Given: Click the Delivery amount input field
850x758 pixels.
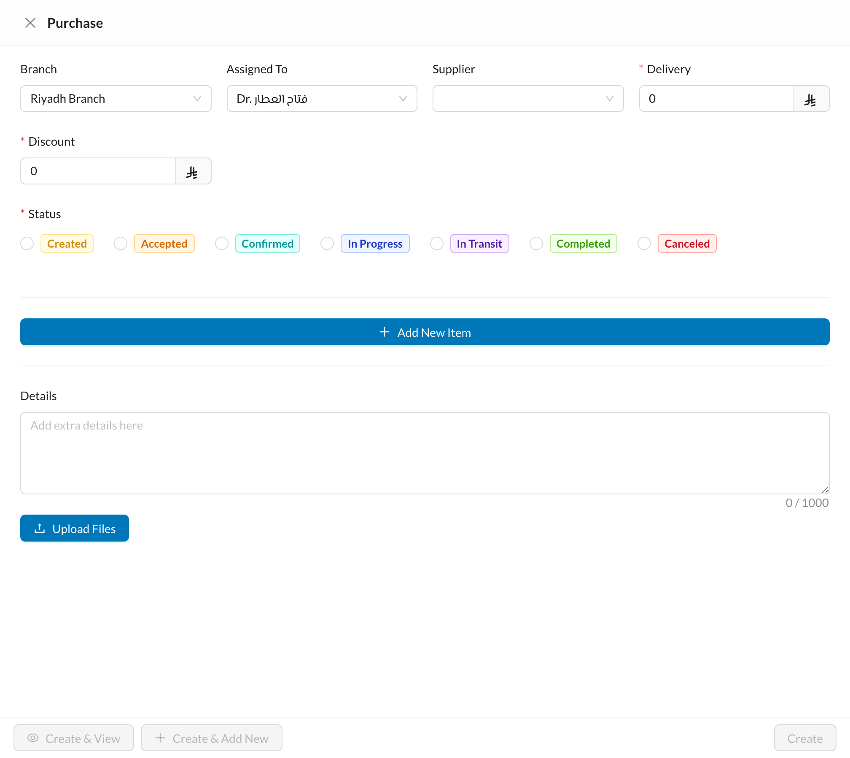Looking at the screenshot, I should [717, 99].
